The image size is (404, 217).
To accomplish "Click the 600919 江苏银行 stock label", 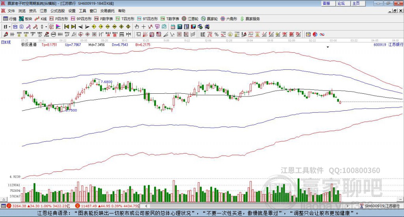I will pos(388,45).
